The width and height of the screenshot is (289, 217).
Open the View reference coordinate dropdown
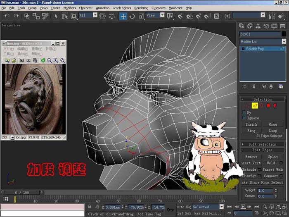point(162,15)
